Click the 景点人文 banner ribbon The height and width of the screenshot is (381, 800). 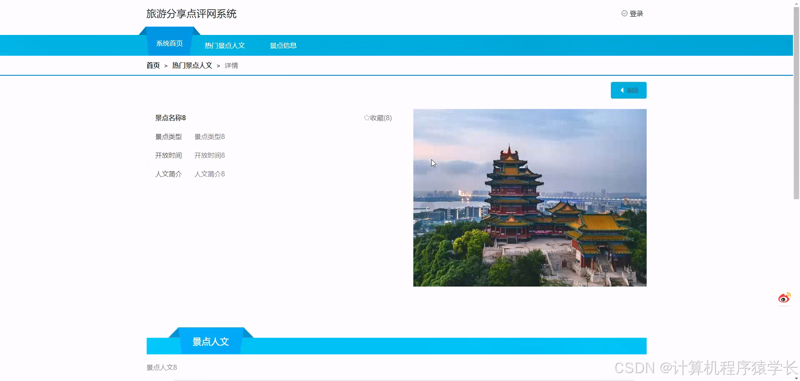point(210,341)
